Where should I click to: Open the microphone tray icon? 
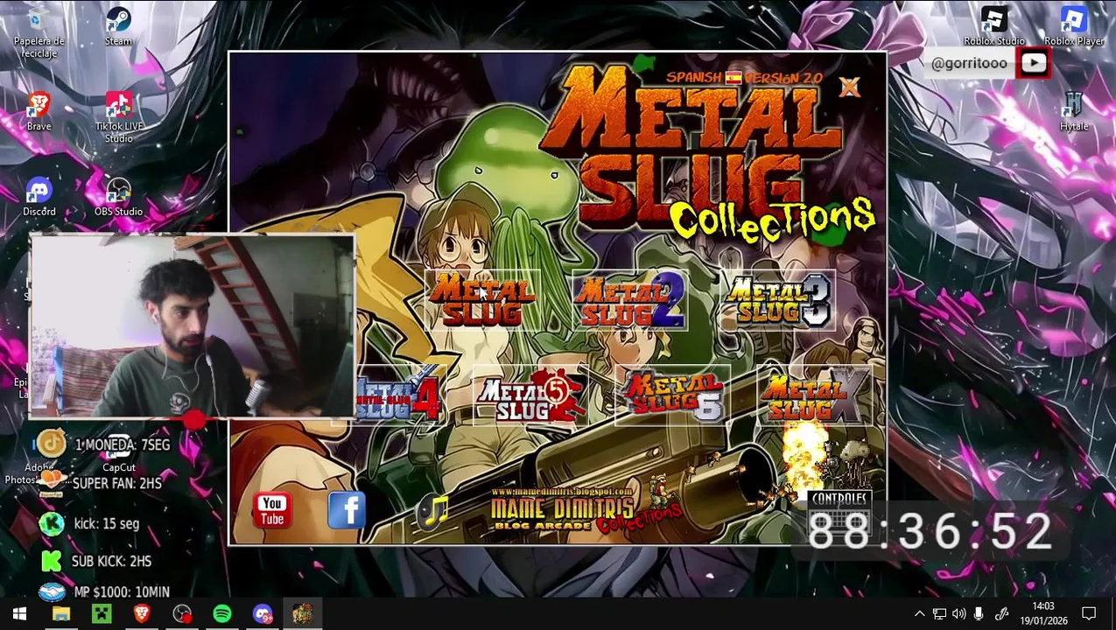(x=979, y=614)
